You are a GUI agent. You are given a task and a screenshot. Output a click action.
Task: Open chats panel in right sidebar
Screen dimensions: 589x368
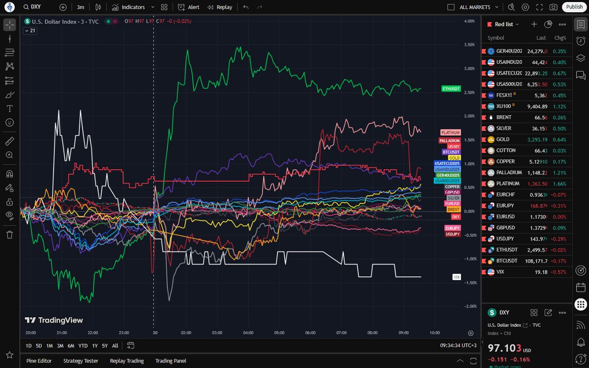coord(581,75)
